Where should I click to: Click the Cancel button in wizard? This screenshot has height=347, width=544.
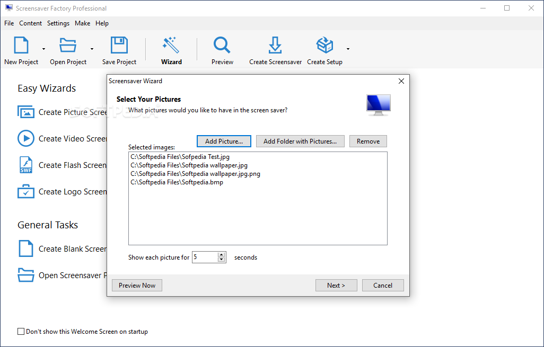pyautogui.click(x=383, y=286)
